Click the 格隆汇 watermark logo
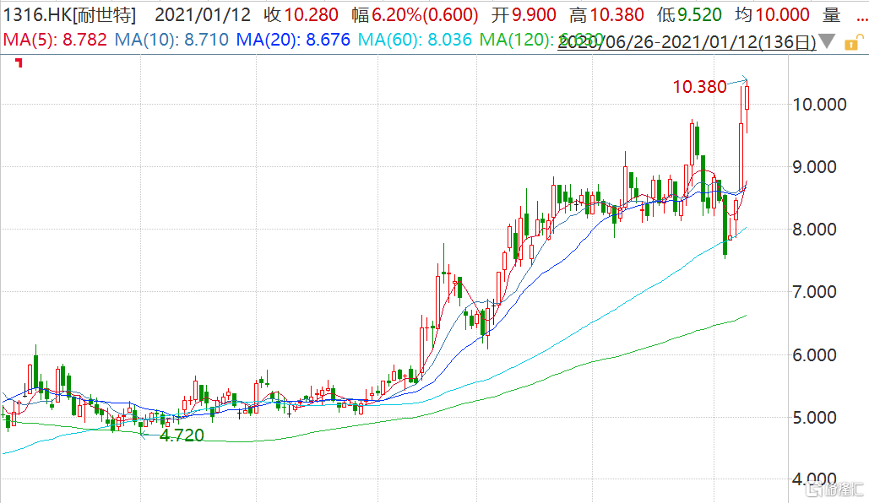869x503 pixels. click(x=834, y=489)
